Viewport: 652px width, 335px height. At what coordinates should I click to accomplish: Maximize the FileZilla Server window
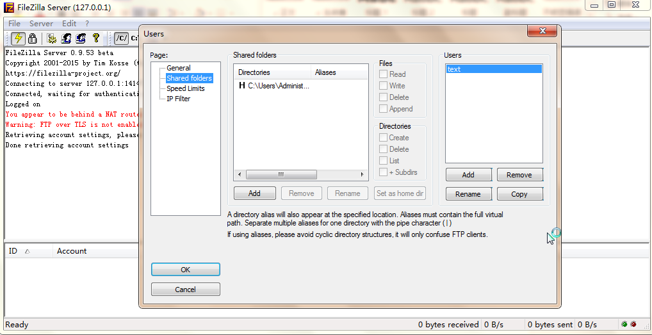(611, 5)
